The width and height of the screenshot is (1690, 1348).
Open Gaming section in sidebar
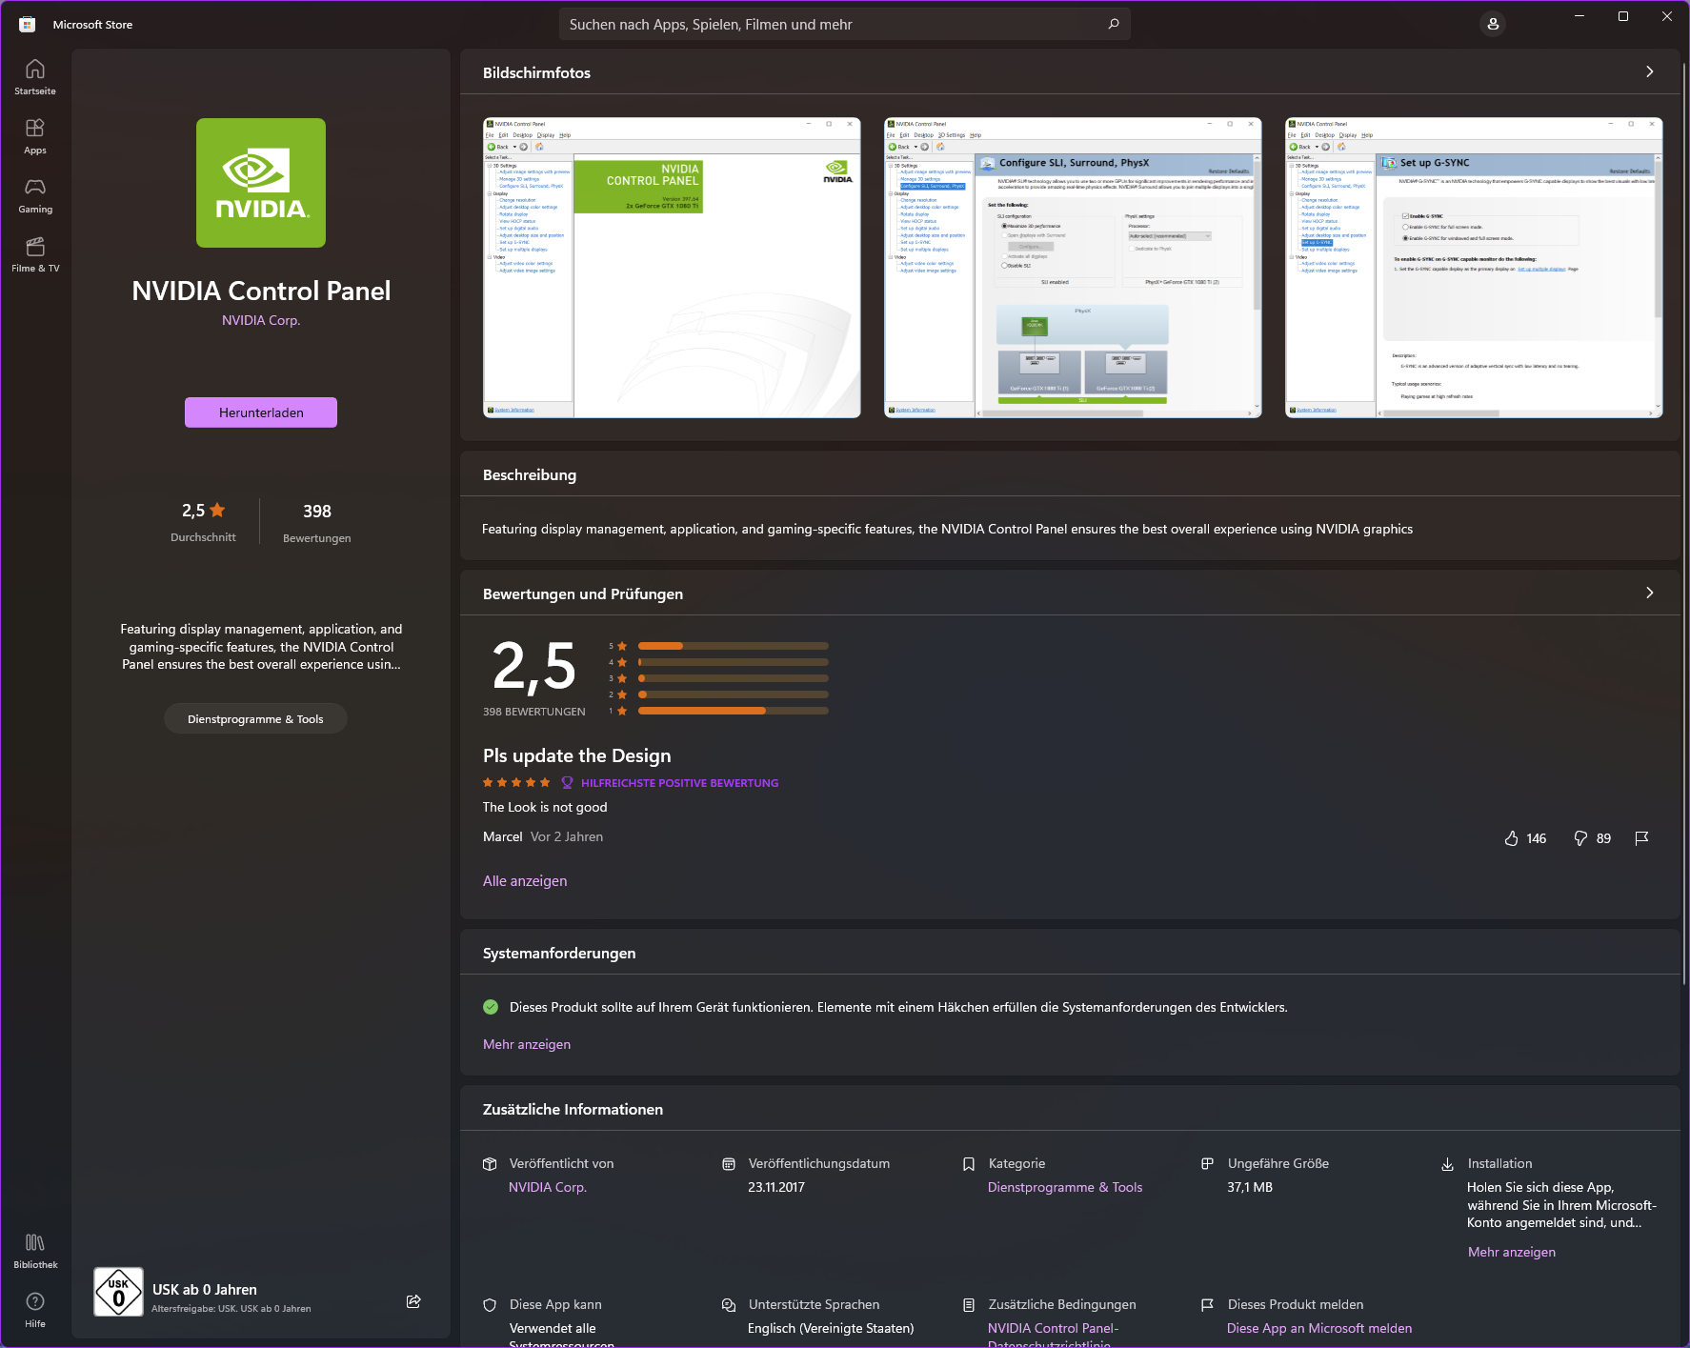[35, 194]
